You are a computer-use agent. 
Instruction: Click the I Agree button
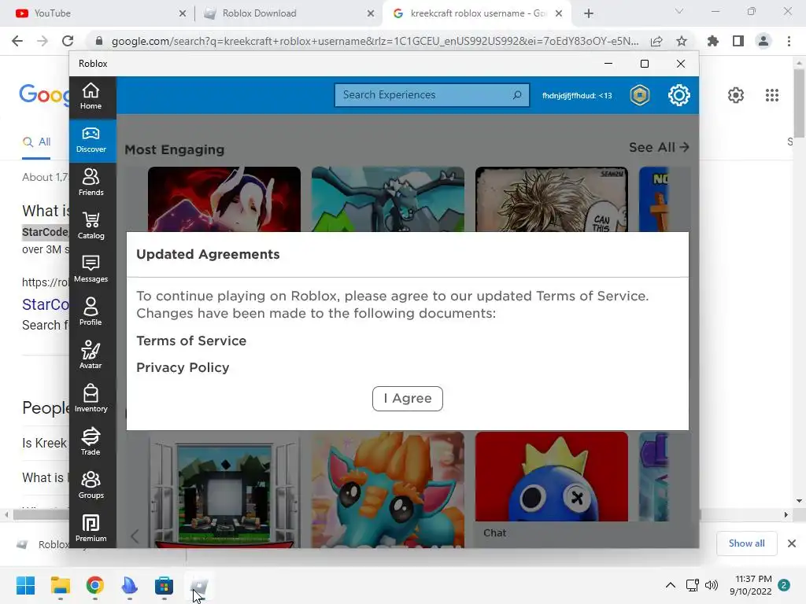coord(408,399)
